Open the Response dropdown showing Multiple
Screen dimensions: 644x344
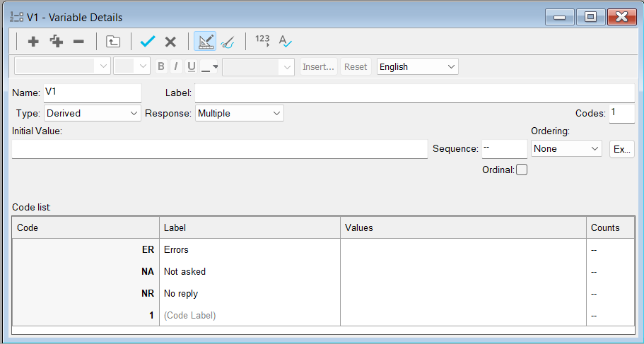(240, 113)
